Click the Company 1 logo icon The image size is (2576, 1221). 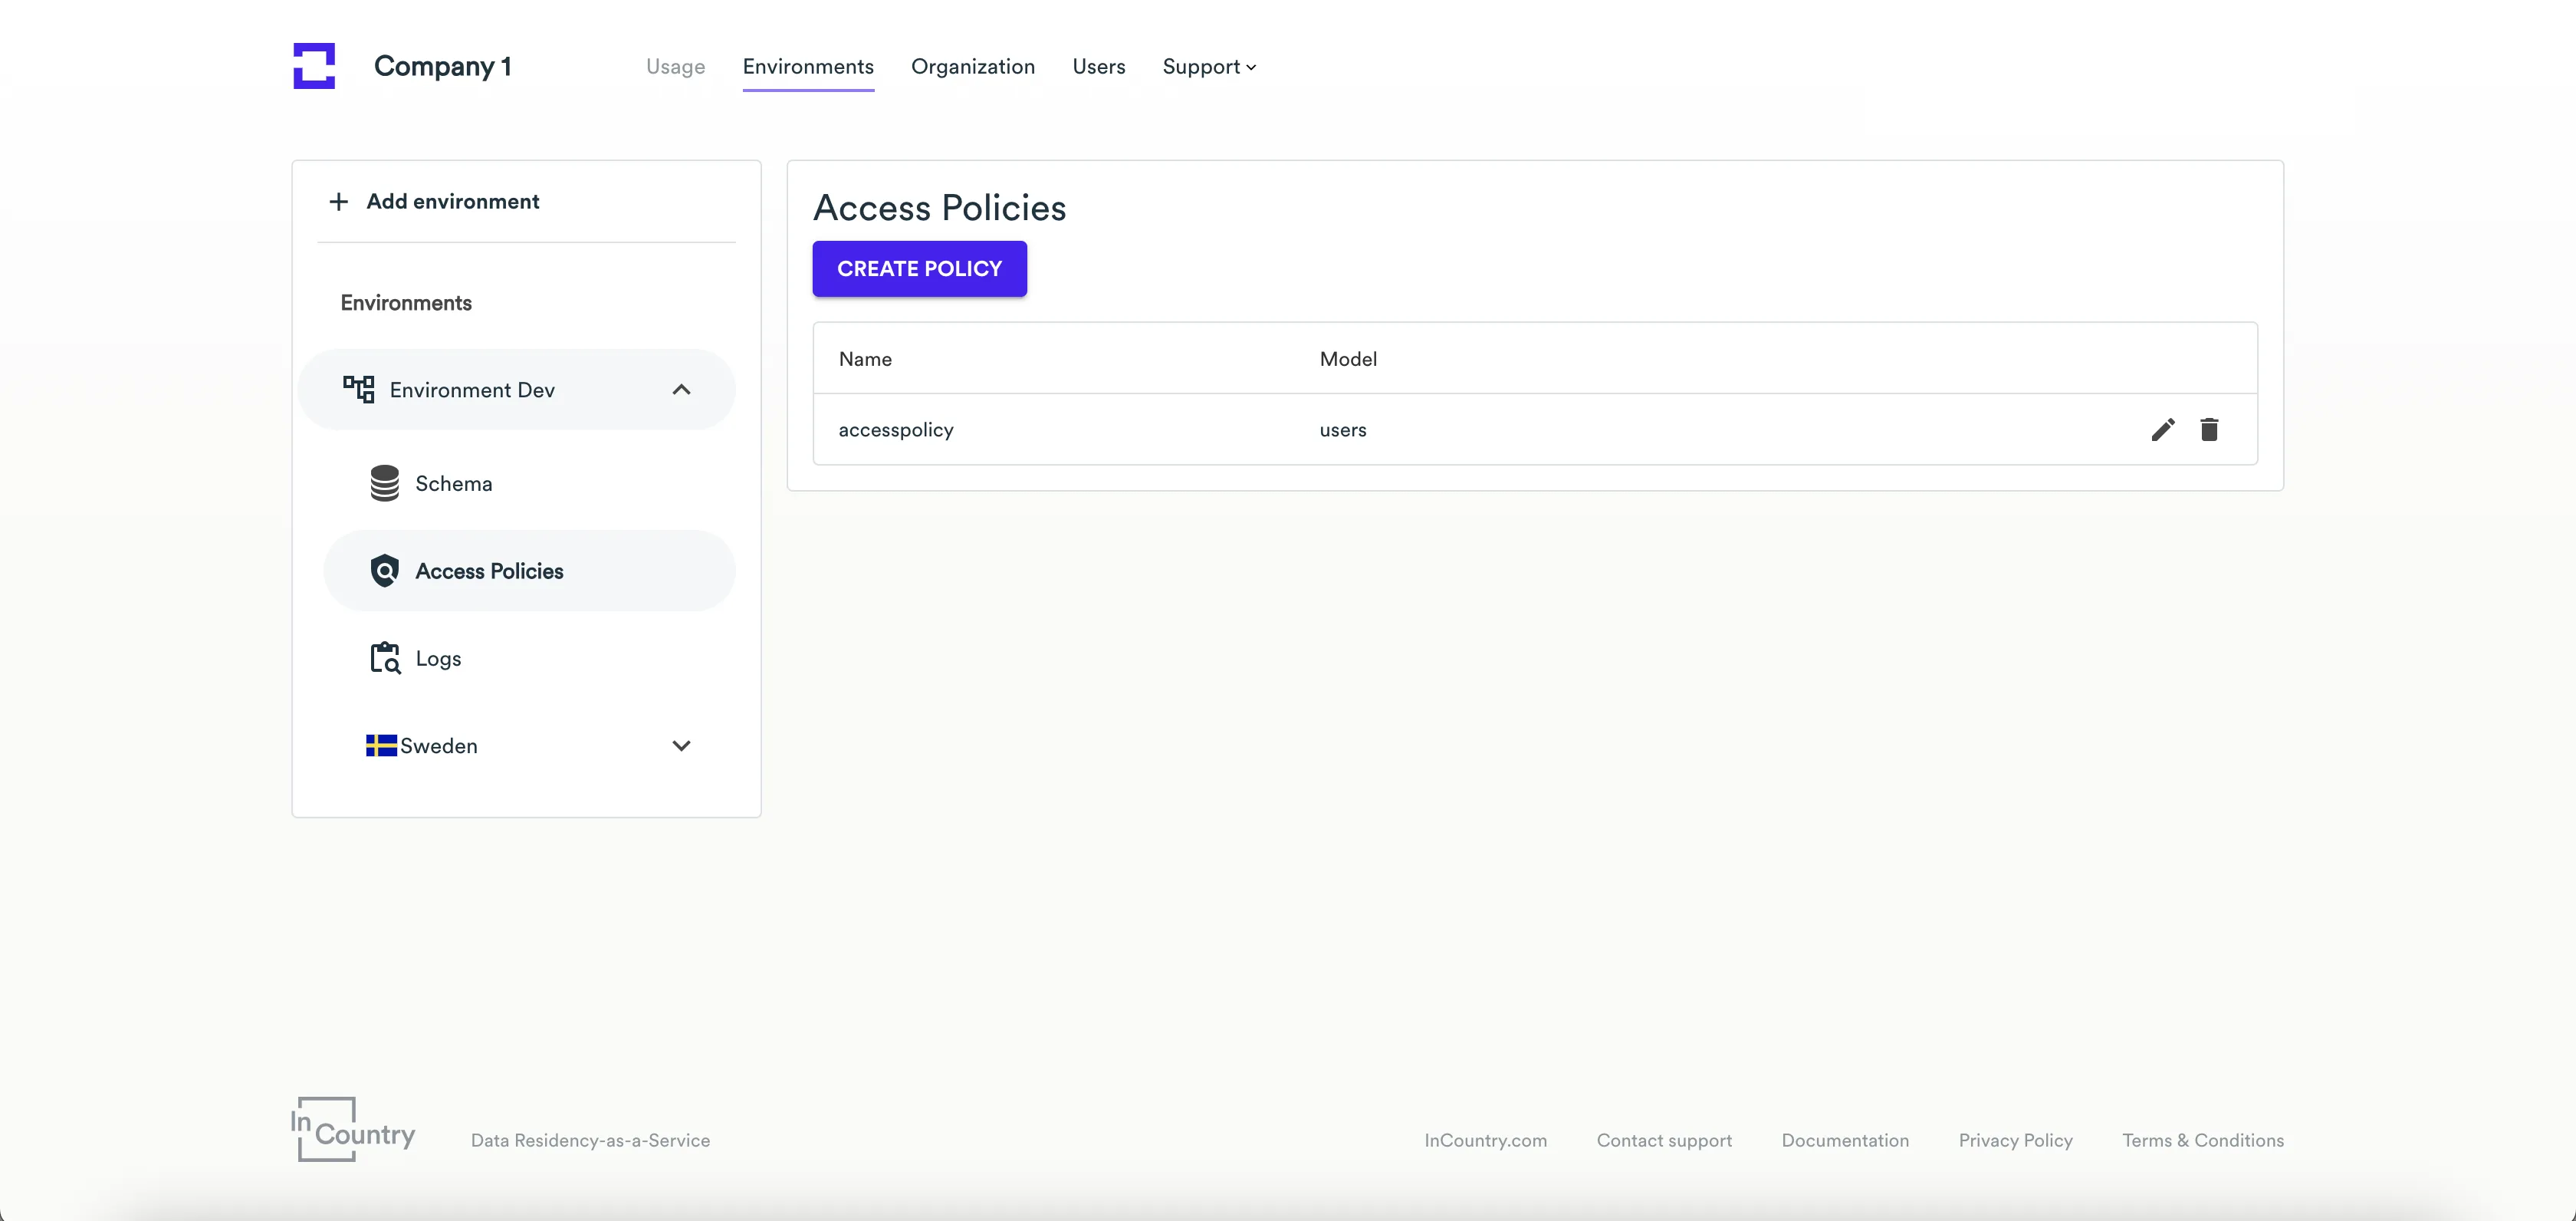314,66
